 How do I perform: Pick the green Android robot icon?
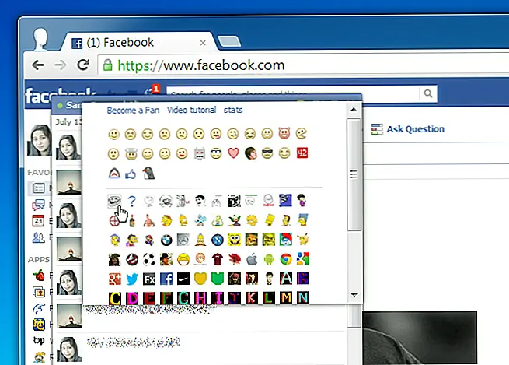pos(268,259)
